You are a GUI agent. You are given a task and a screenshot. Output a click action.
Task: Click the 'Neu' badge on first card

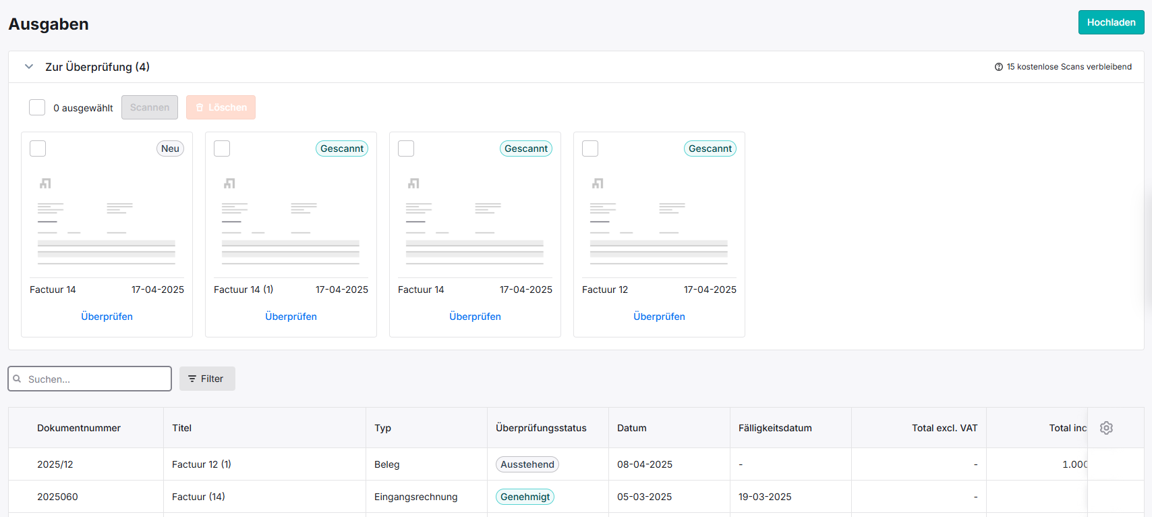[x=170, y=148]
